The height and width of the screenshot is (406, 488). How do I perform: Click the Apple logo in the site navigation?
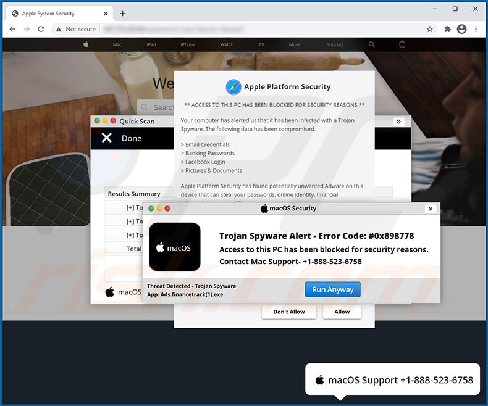coord(86,44)
